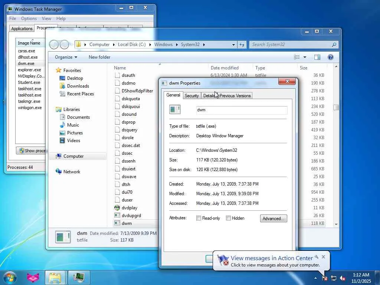Screen dimensions: 380x285
Task: Open Favorites star in navigation pane
Action: click(x=58, y=70)
